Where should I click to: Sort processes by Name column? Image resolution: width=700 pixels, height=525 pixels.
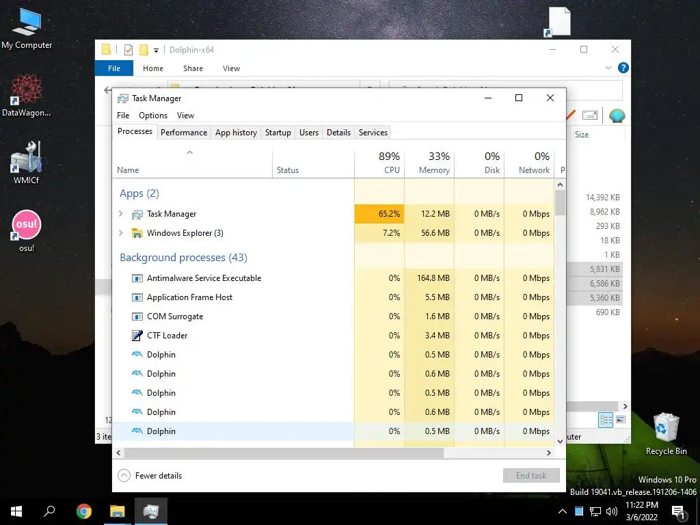click(x=192, y=163)
